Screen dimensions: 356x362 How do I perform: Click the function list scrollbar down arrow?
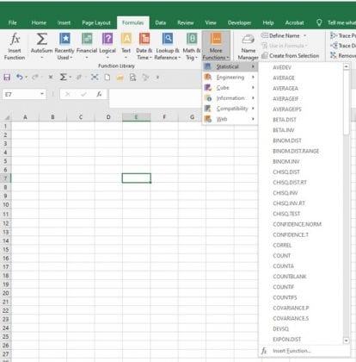347,340
